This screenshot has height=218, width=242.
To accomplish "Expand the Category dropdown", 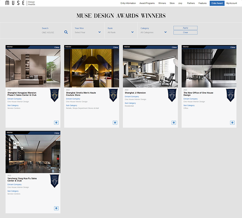I will click(x=154, y=32).
